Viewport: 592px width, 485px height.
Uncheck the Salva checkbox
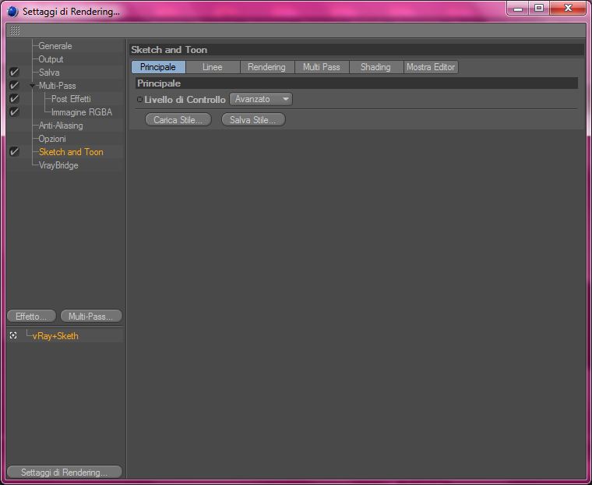[14, 73]
